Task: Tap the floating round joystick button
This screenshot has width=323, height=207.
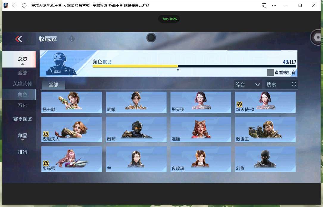Action: [x=151, y=38]
